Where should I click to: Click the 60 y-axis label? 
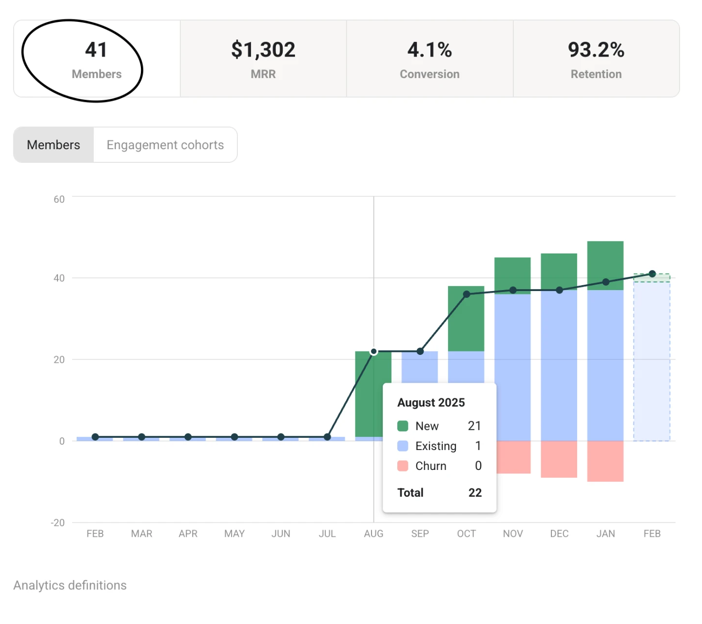(59, 199)
